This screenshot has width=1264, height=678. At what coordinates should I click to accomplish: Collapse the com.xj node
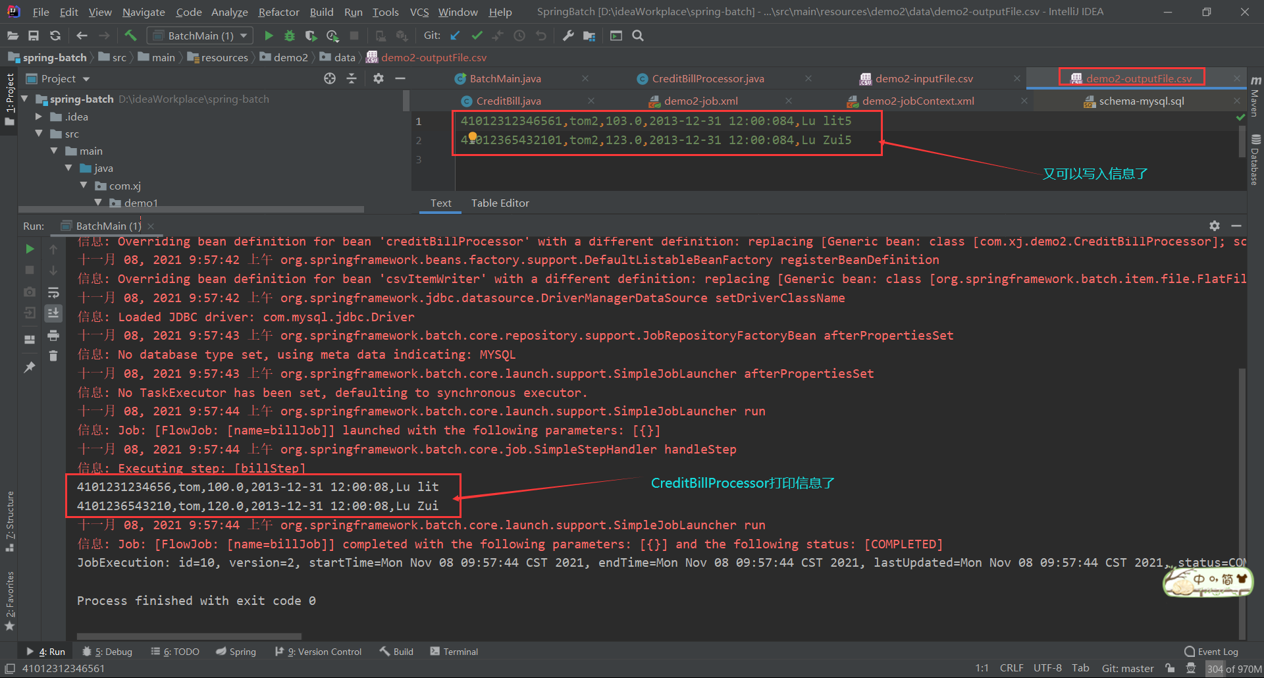click(x=84, y=186)
